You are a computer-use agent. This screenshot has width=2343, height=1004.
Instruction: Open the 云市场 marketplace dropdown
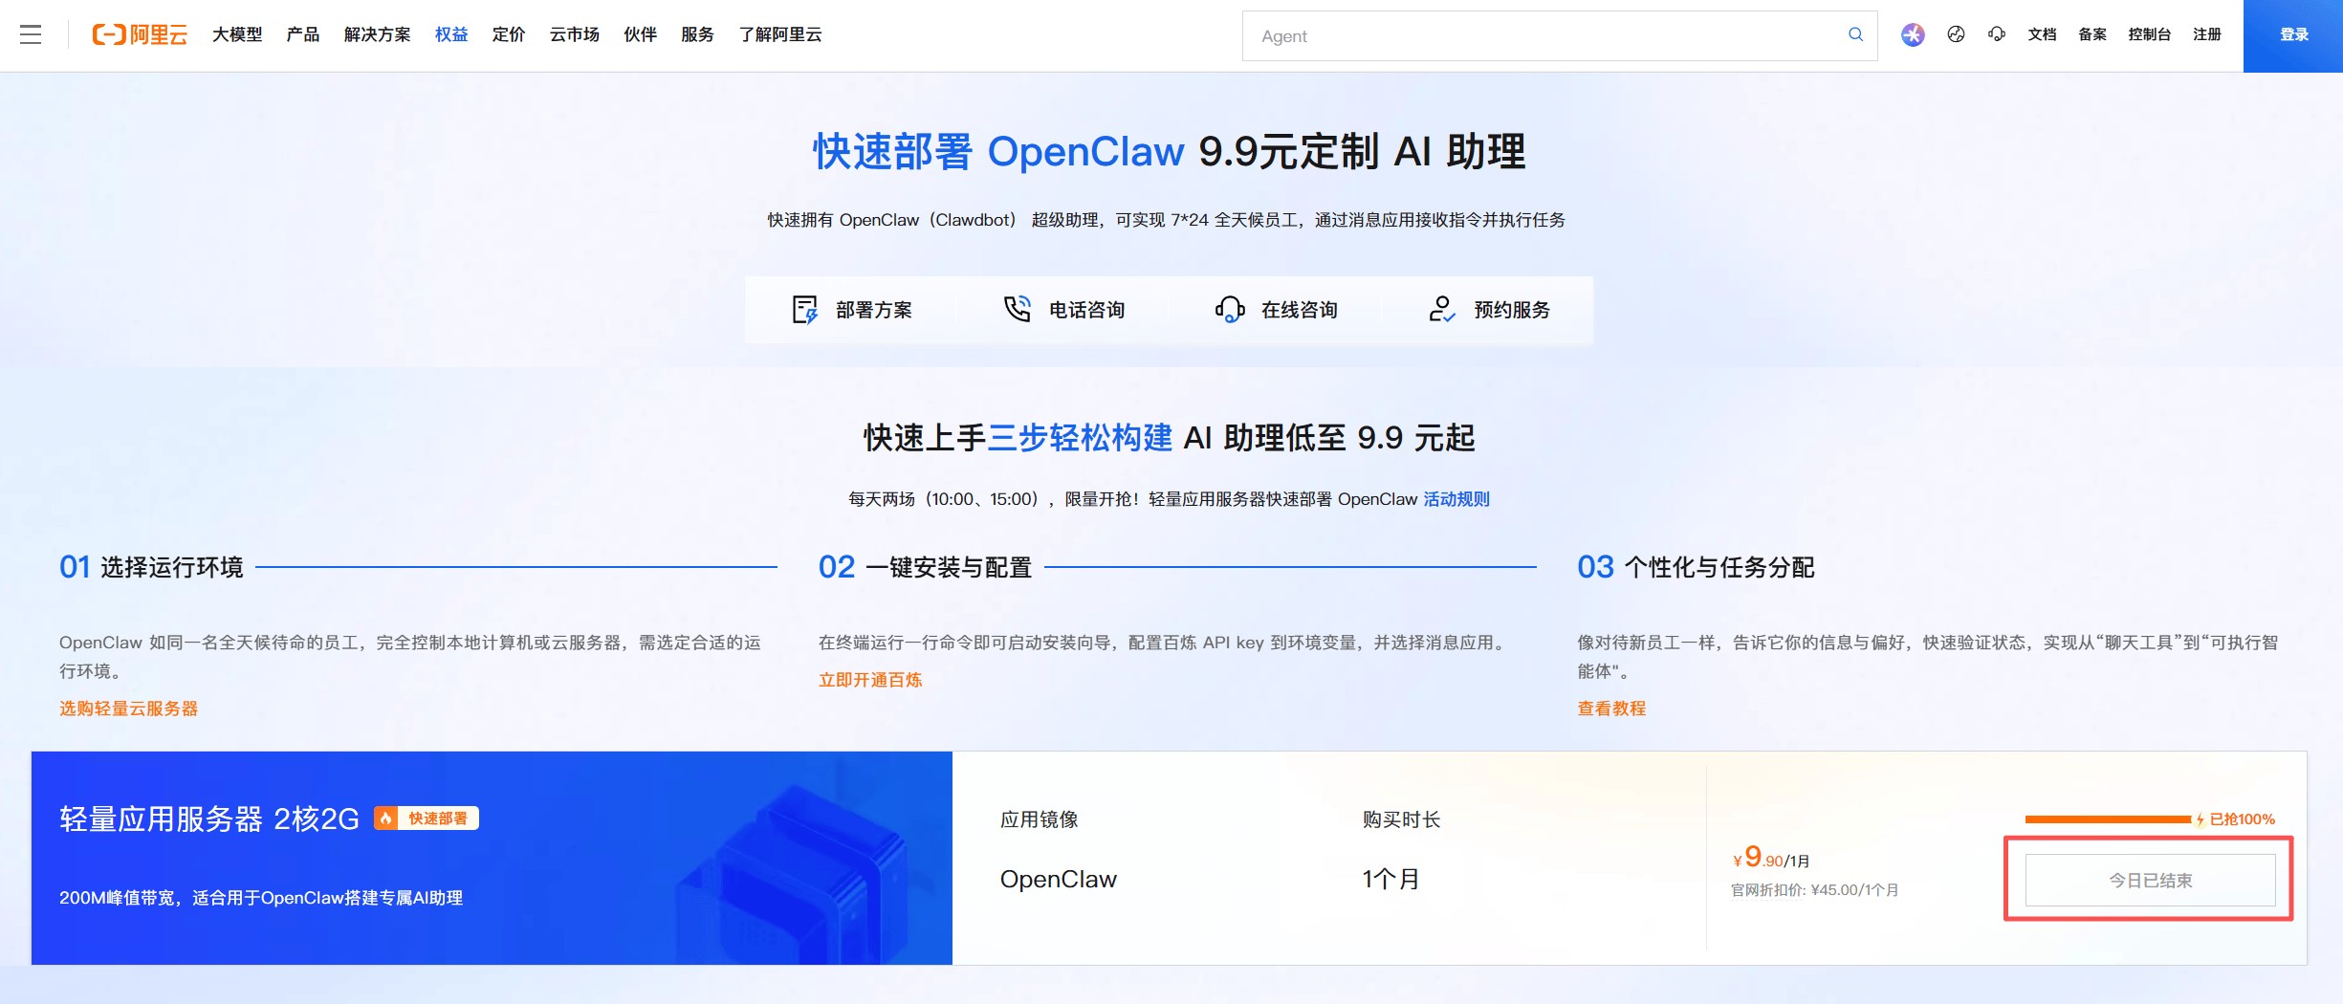click(574, 34)
